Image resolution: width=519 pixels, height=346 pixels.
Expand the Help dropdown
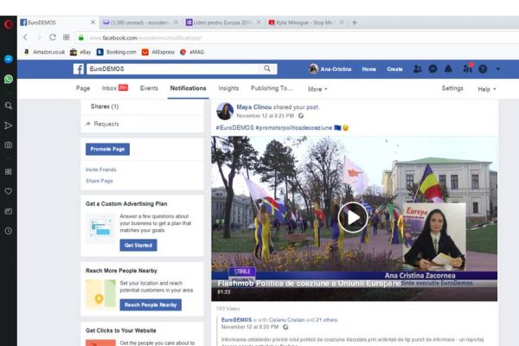pos(486,89)
